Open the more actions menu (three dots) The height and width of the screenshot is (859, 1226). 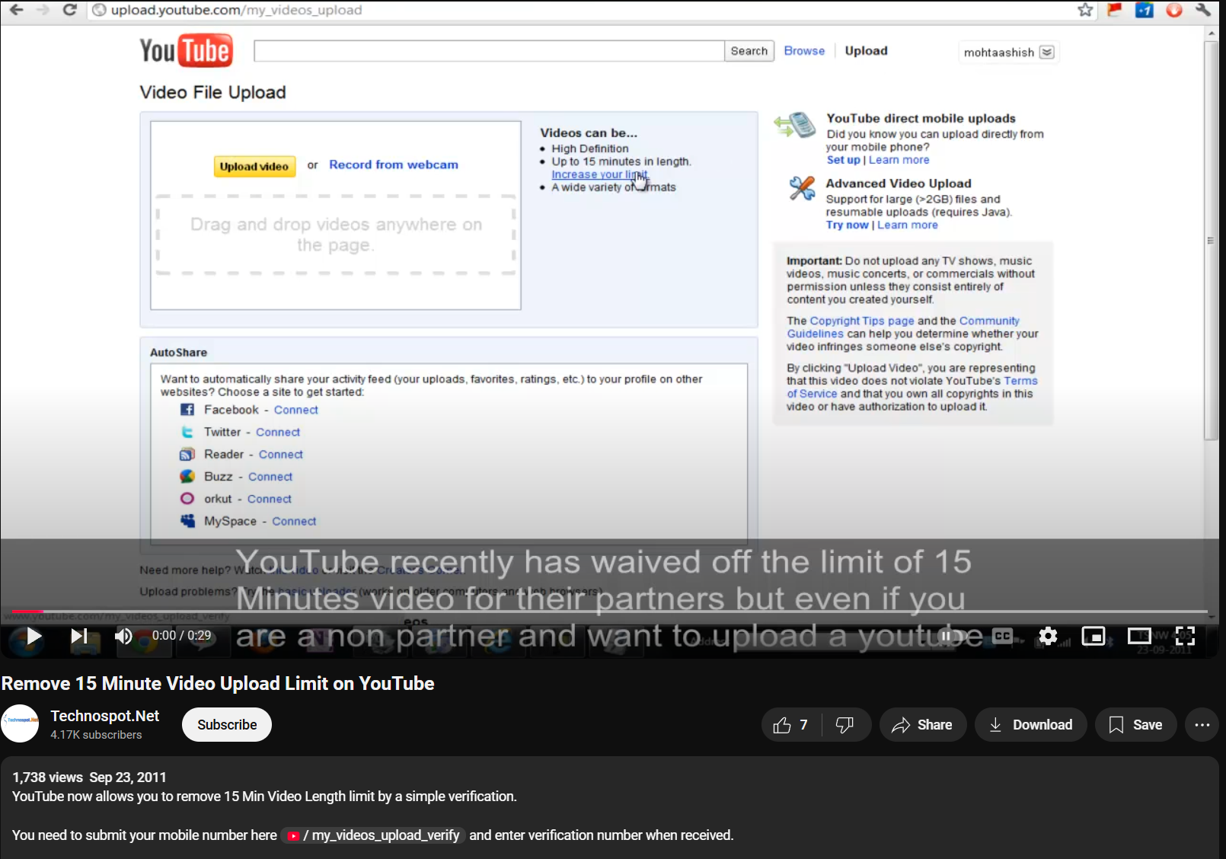coord(1202,725)
